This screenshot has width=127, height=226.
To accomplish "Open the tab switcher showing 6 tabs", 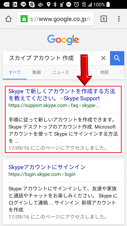I will 104,19.
